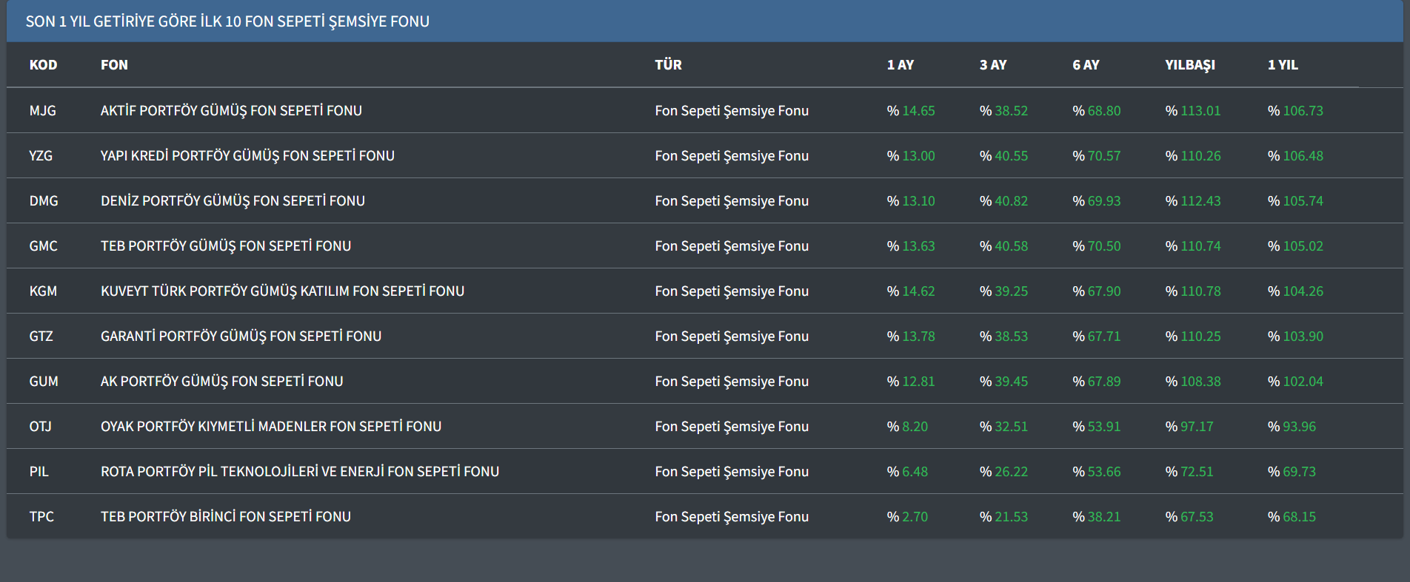Open YAPI KREDİ PORTFÖY GÜMÜŞ fund row
Viewport: 1410px width, 582px height.
(x=247, y=156)
